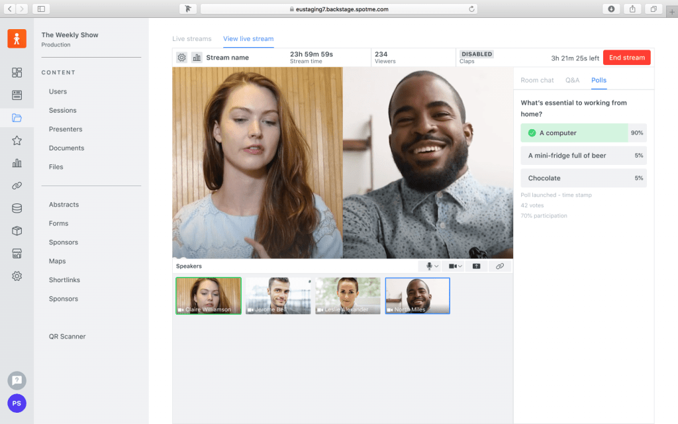Open the dashboard grid icon in left rail
The image size is (678, 424).
(x=17, y=73)
